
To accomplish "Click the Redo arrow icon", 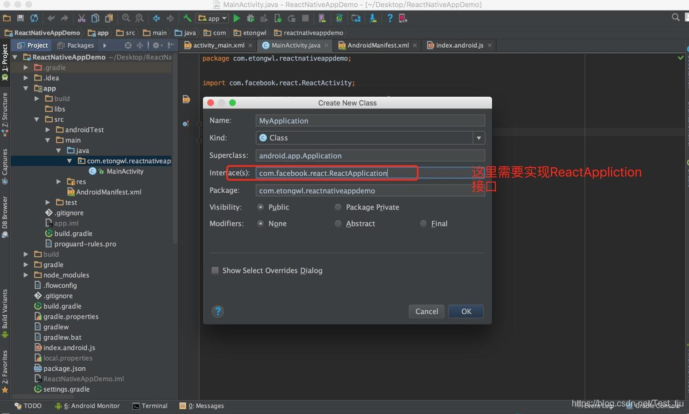I will point(64,18).
